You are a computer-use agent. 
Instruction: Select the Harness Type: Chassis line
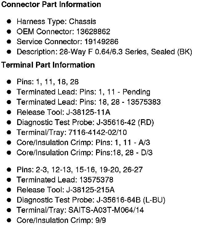pyautogui.click(x=56, y=22)
